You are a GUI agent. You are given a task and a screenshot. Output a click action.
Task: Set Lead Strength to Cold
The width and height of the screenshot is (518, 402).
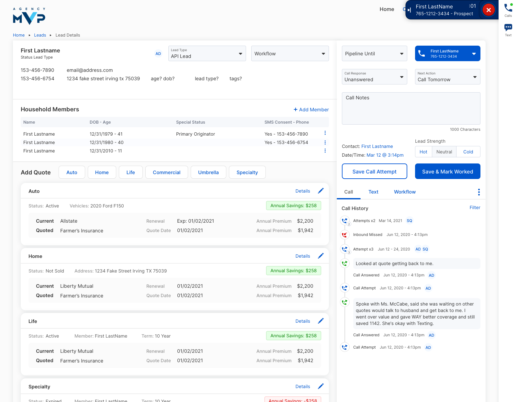[x=468, y=151]
